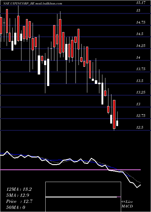Click the 14.25 price axis label

pyautogui.click(x=140, y=46)
